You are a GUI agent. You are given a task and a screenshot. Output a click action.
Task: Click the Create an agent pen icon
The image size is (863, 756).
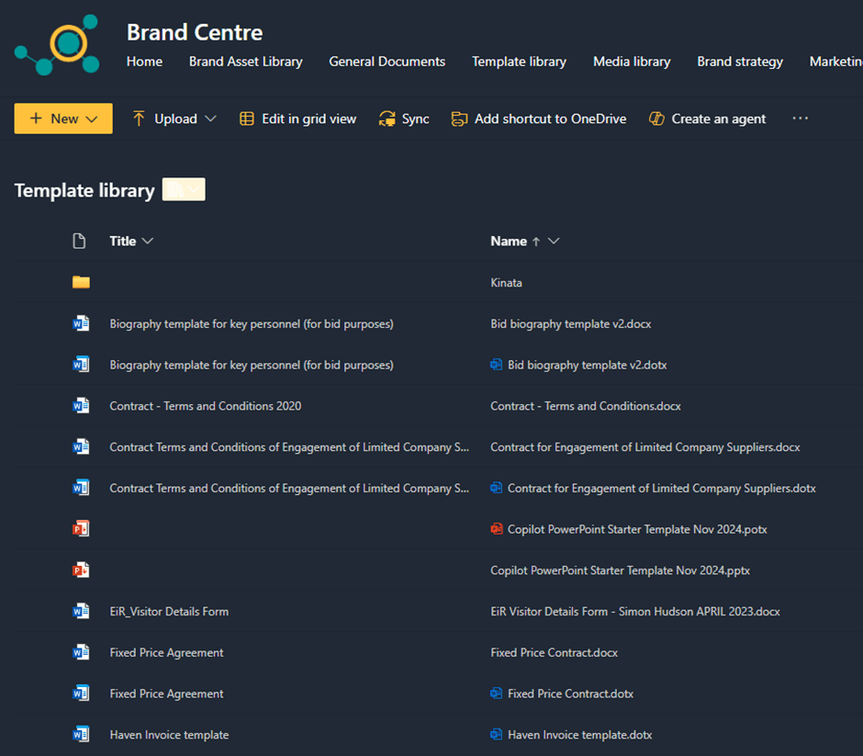(x=656, y=118)
